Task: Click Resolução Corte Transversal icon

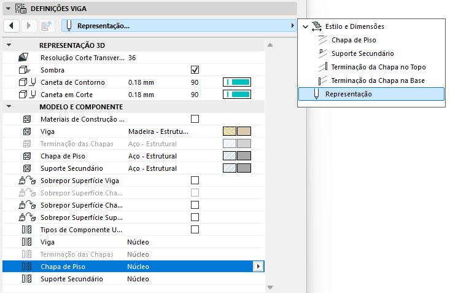Action: (x=23, y=57)
